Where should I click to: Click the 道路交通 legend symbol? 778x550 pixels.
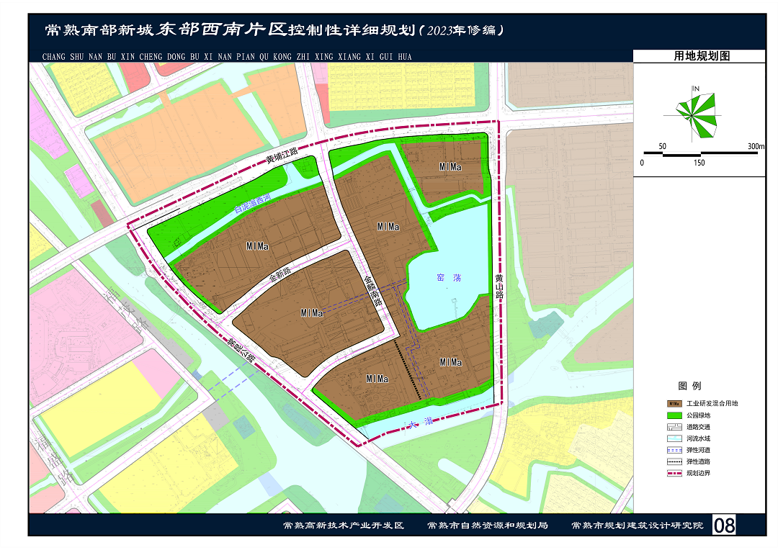675,427
